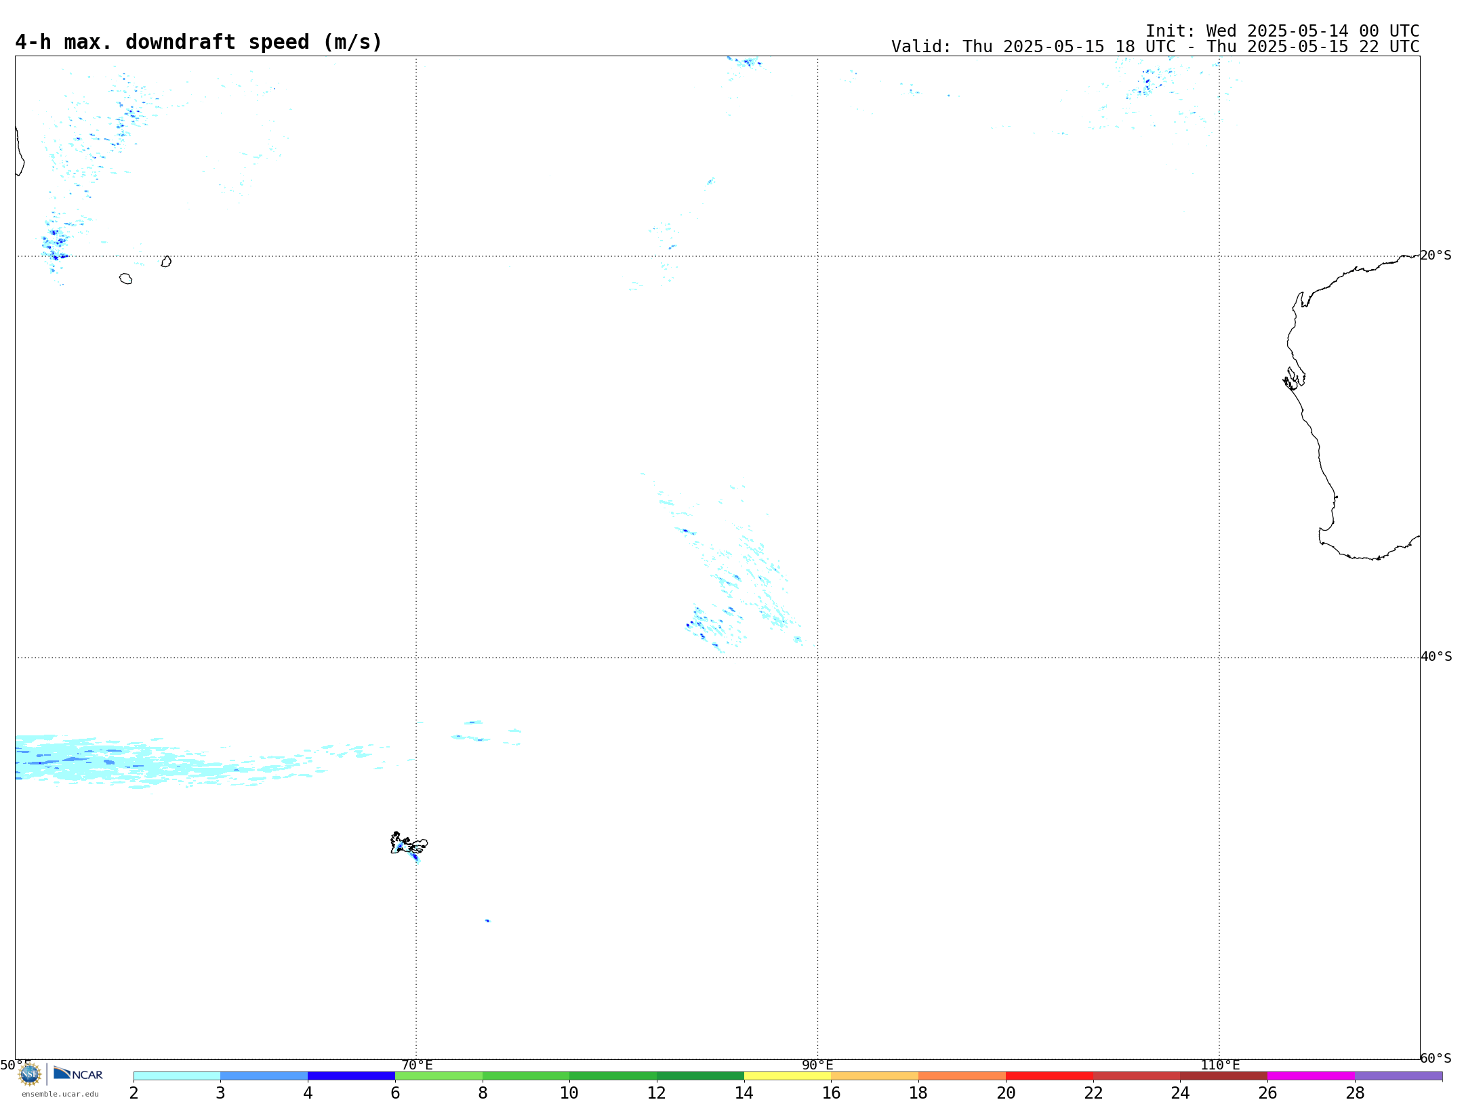Click the 70°E longitude label
Image resolution: width=1464 pixels, height=1102 pixels.
tap(417, 1065)
